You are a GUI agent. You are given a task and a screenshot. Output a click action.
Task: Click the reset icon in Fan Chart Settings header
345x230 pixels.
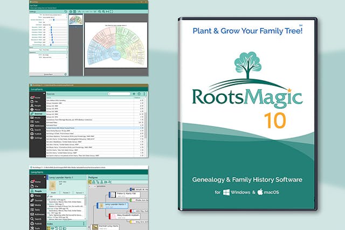[x=66, y=12]
